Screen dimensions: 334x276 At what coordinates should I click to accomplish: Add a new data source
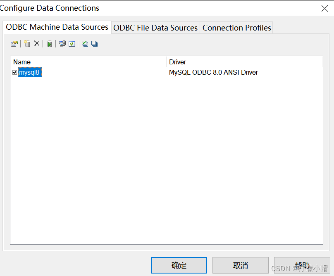coord(27,44)
